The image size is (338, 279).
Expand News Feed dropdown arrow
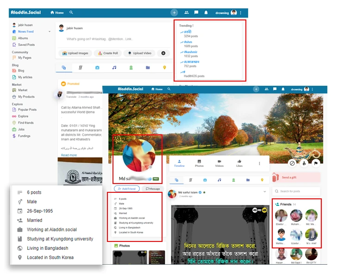(x=50, y=32)
